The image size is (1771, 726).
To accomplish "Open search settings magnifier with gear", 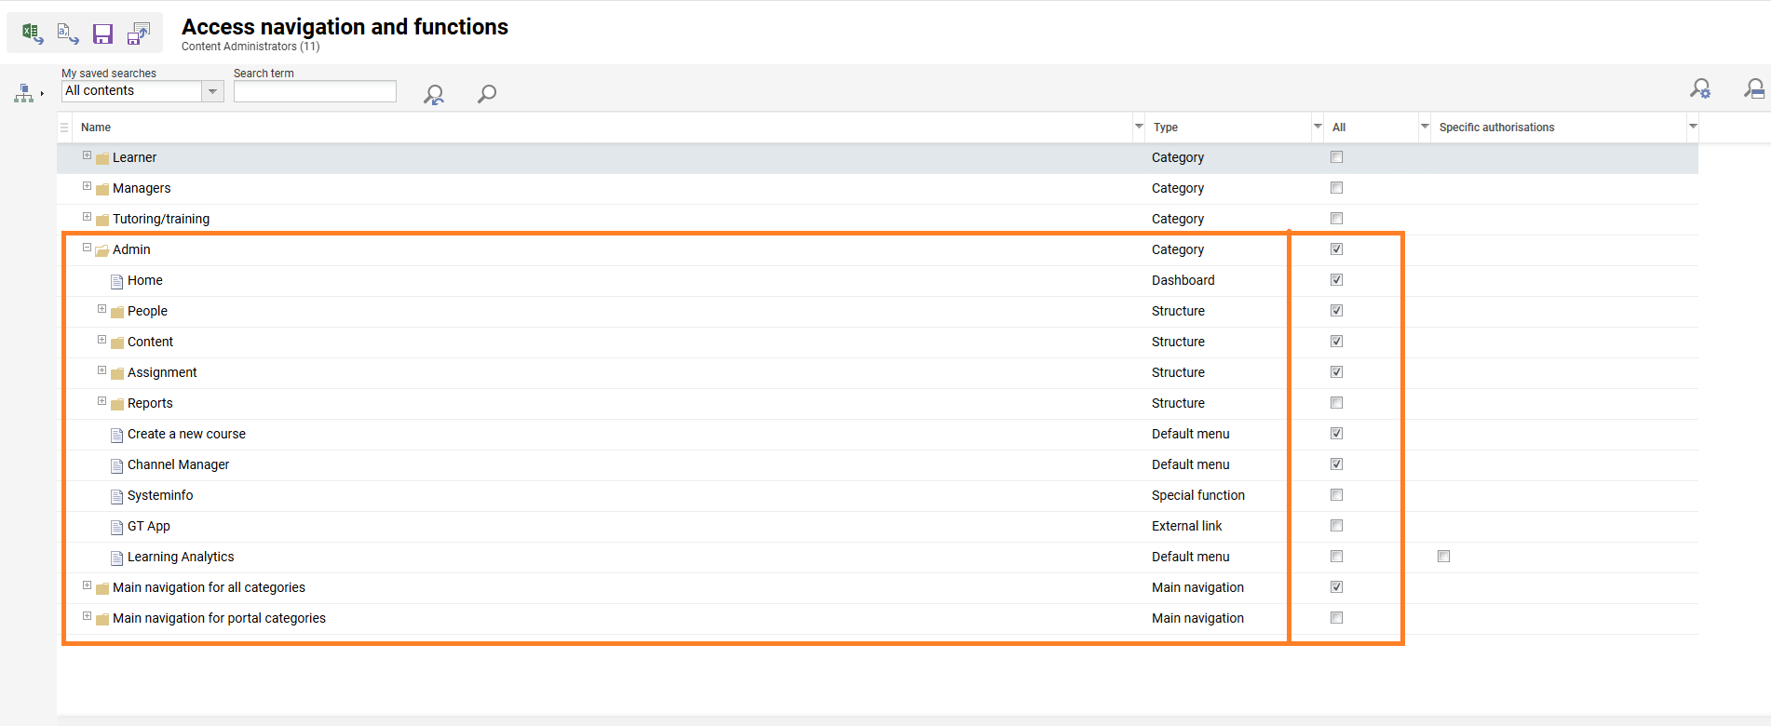I will [x=1700, y=89].
